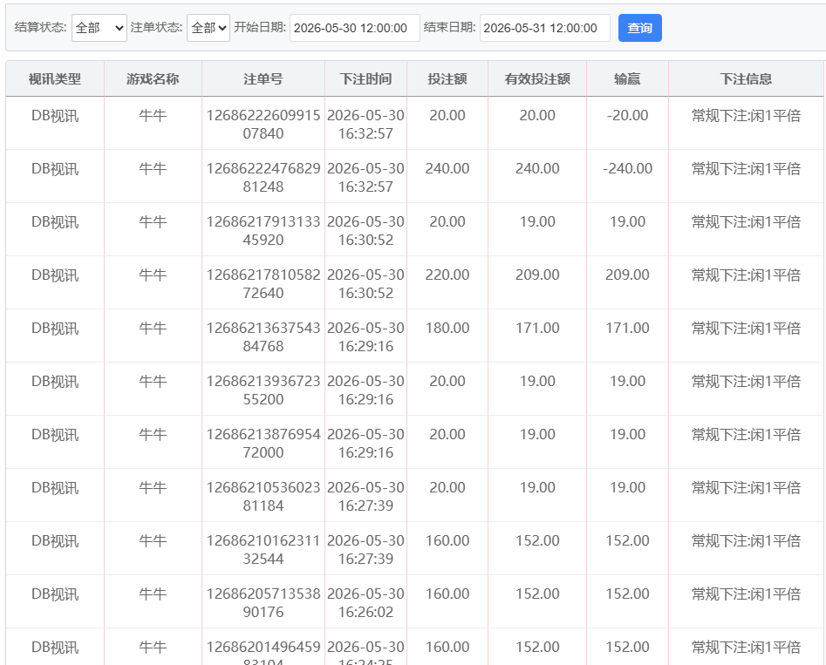This screenshot has height=665, width=826.
Task: Click the 输赢 column header
Action: [627, 79]
